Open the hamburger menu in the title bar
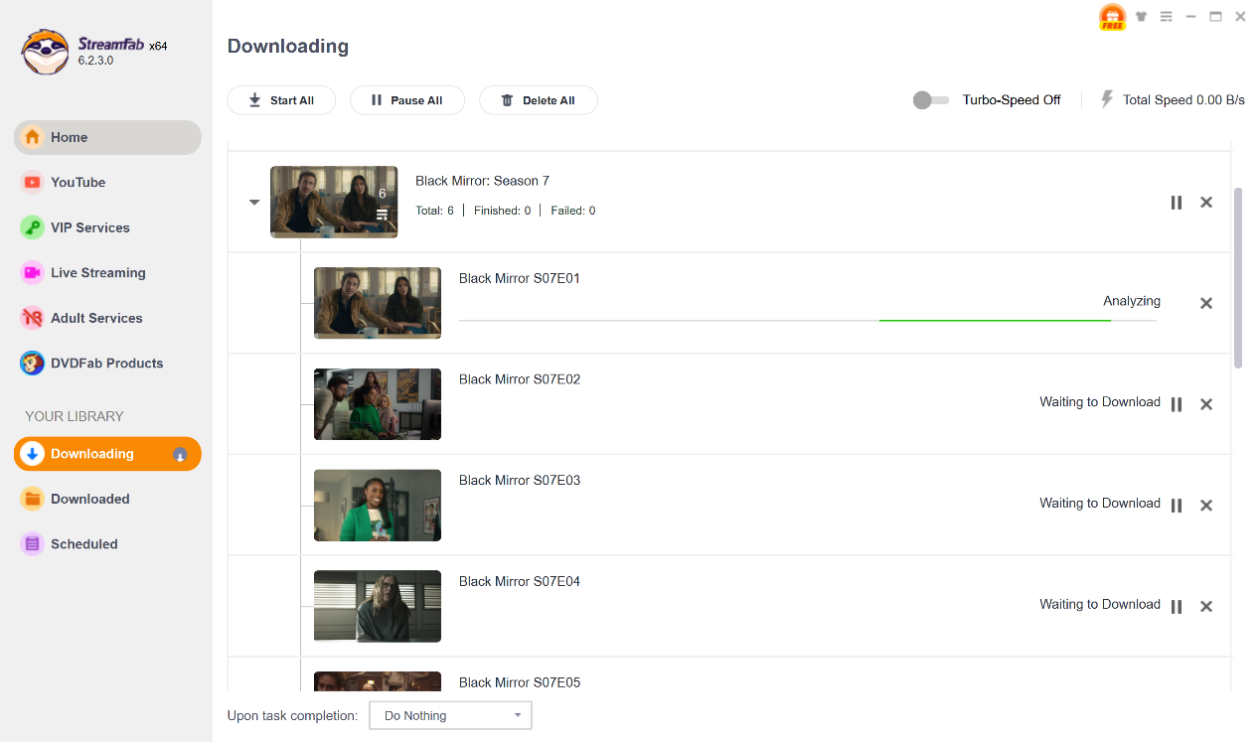 [x=1167, y=17]
